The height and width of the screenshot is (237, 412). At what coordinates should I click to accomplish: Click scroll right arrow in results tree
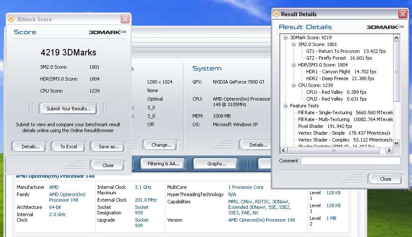[389, 150]
